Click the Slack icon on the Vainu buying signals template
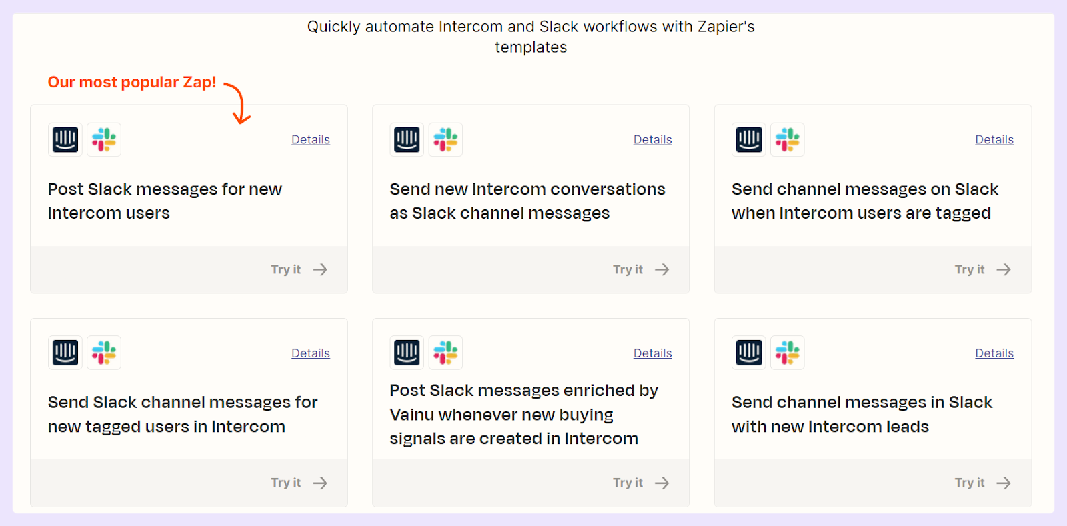 tap(445, 353)
